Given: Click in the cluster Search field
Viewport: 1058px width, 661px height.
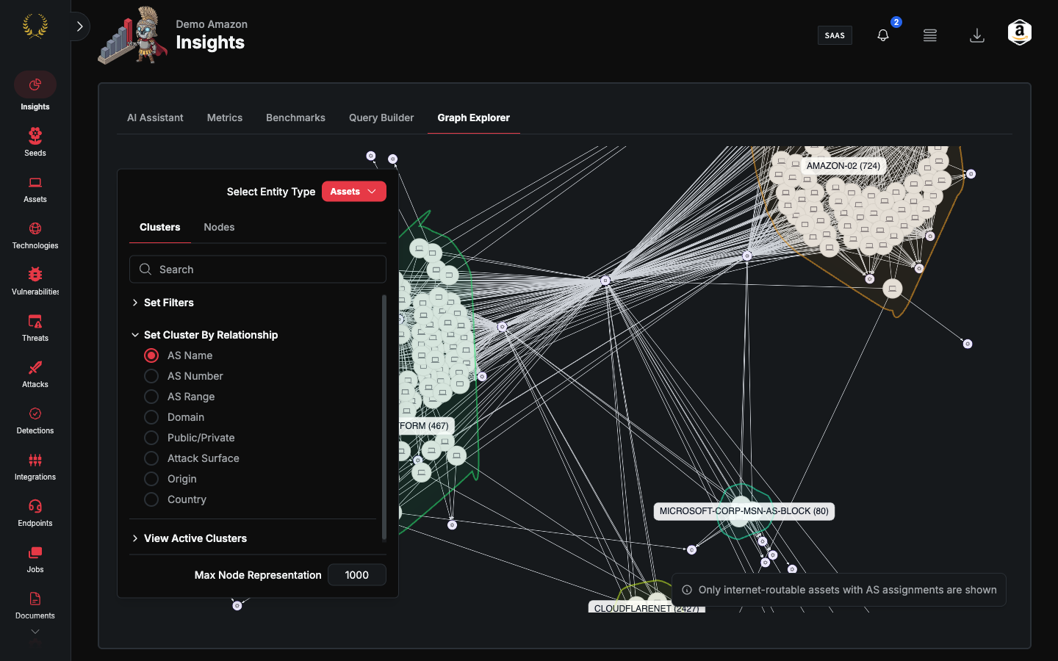Looking at the screenshot, I should (258, 270).
